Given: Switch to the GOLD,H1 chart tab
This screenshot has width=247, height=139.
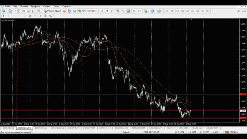Looking at the screenshot, I should coord(171,128).
